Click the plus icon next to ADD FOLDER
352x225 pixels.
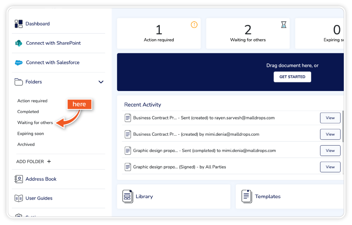click(49, 161)
